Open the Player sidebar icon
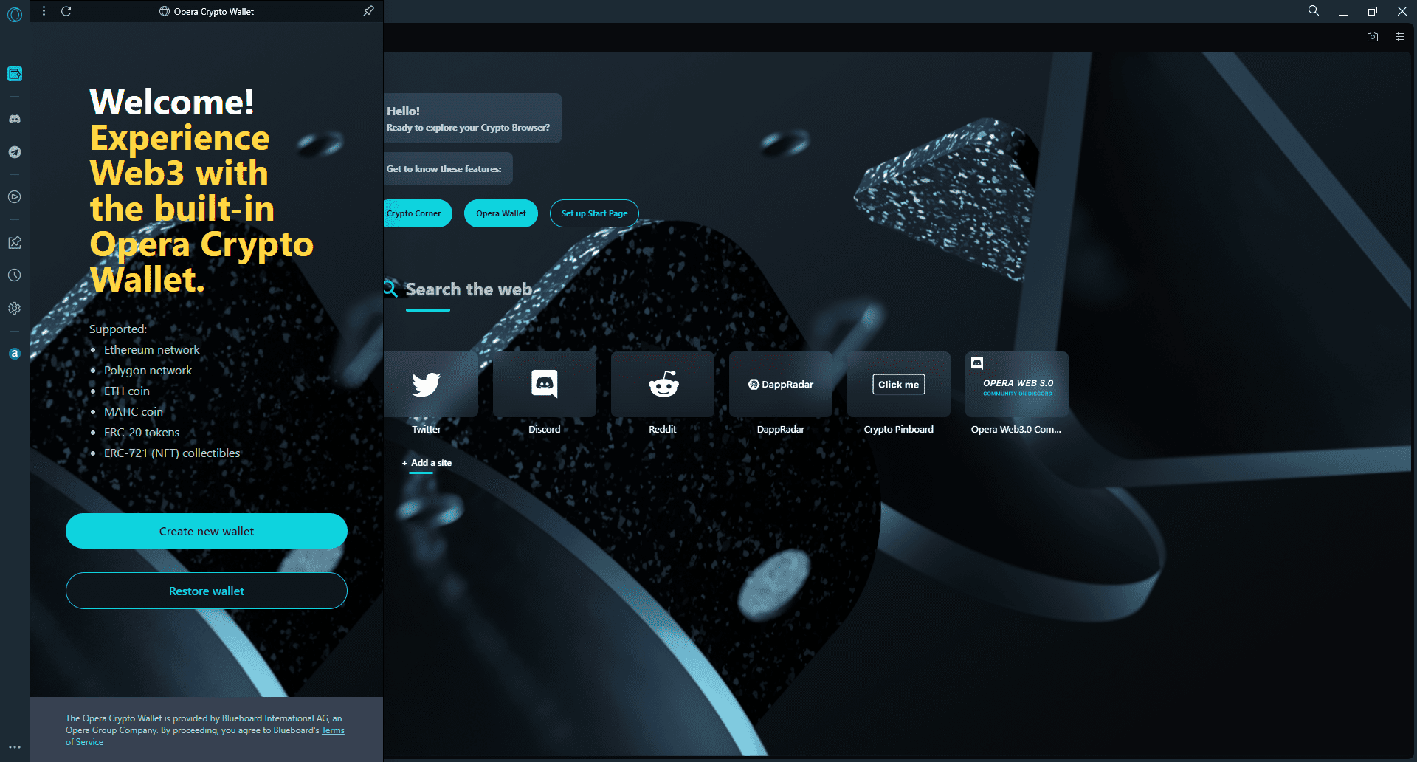1417x762 pixels. pos(15,197)
